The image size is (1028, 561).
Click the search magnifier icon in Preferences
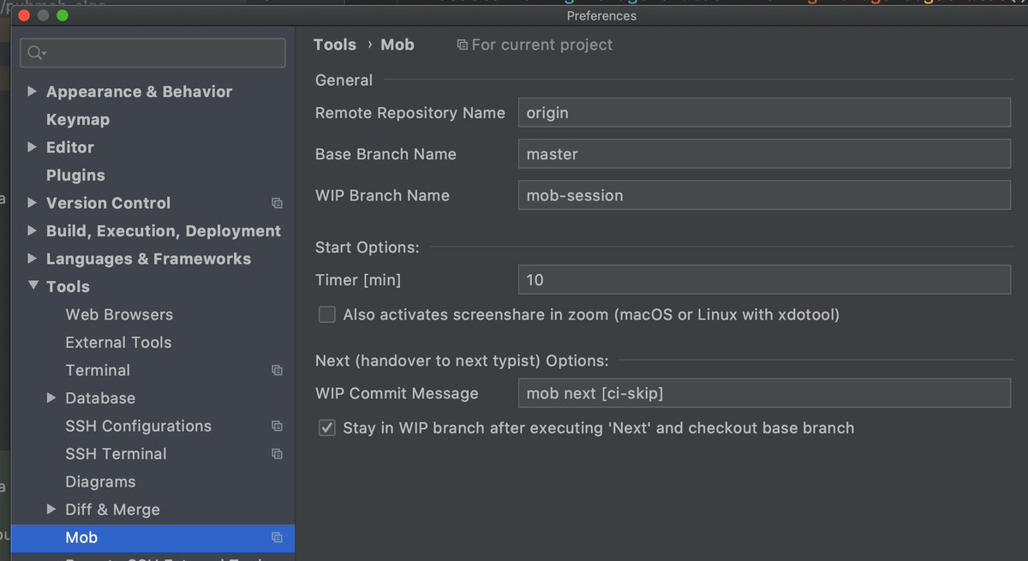coord(36,53)
